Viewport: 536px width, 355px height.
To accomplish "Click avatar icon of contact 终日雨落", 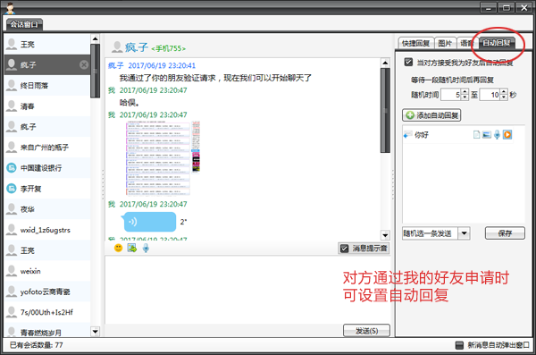I will pyautogui.click(x=12, y=85).
